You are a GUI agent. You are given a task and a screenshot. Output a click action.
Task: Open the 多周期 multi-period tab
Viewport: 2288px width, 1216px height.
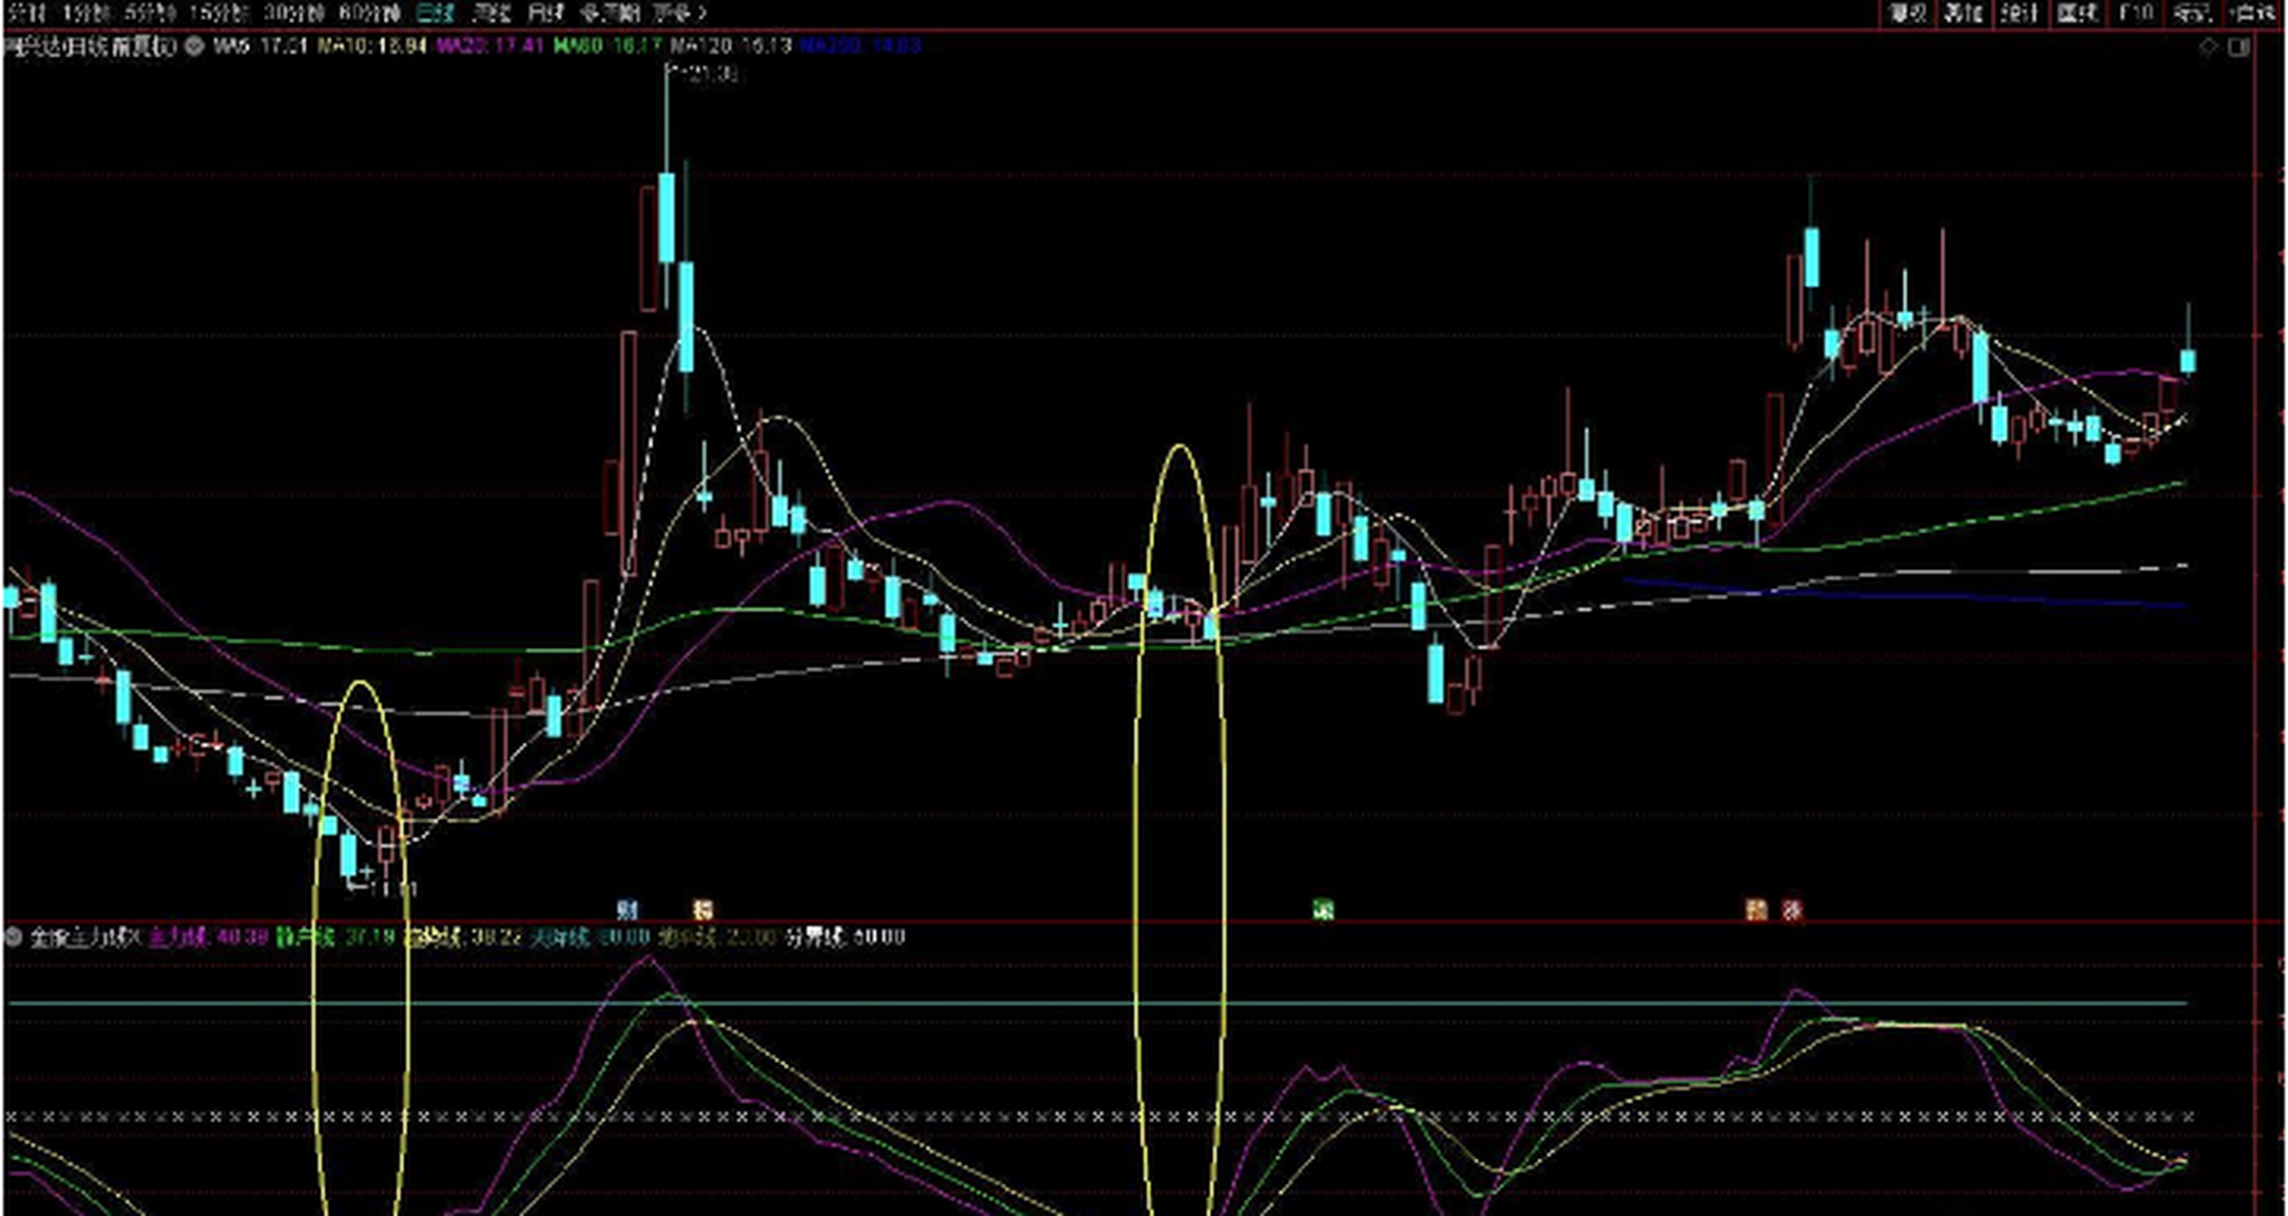609,13
